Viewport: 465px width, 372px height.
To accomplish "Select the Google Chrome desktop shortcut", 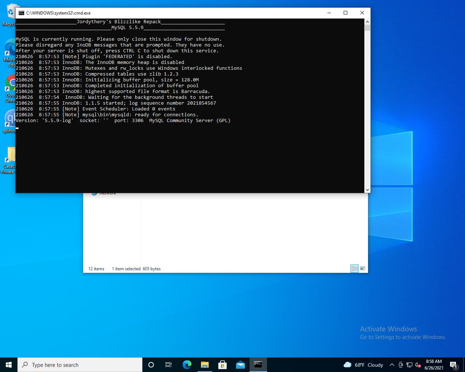I will point(10,89).
